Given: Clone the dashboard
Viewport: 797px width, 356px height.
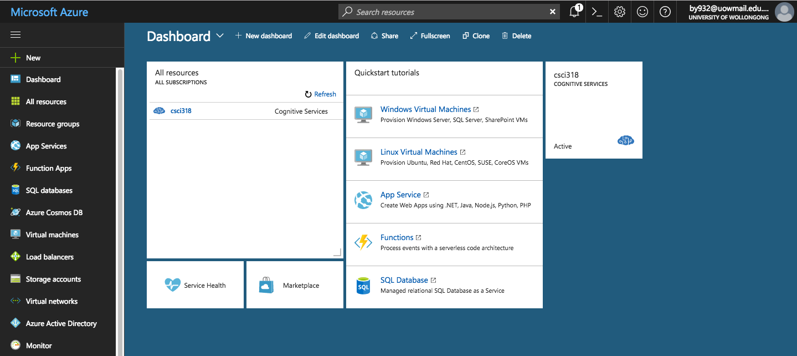Looking at the screenshot, I should click(476, 35).
